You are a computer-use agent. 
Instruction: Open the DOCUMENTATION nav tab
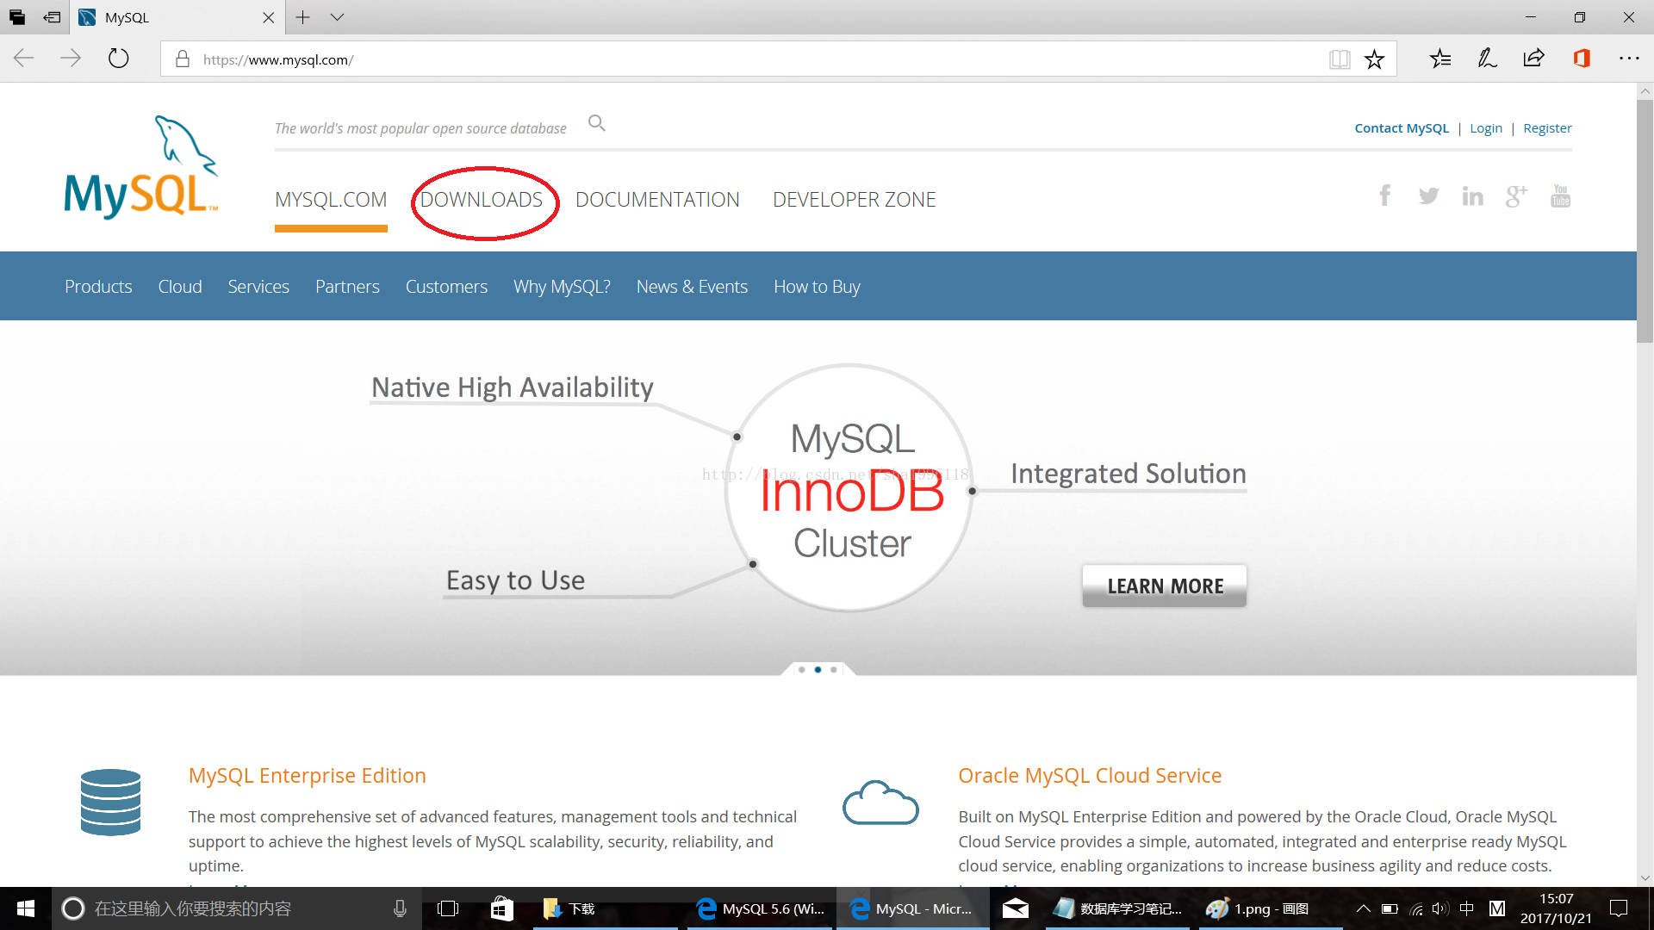657,200
